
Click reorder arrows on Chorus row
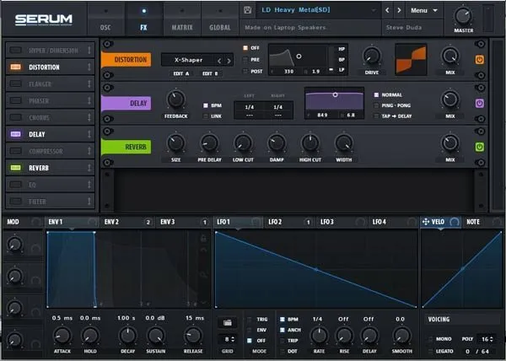pos(89,117)
